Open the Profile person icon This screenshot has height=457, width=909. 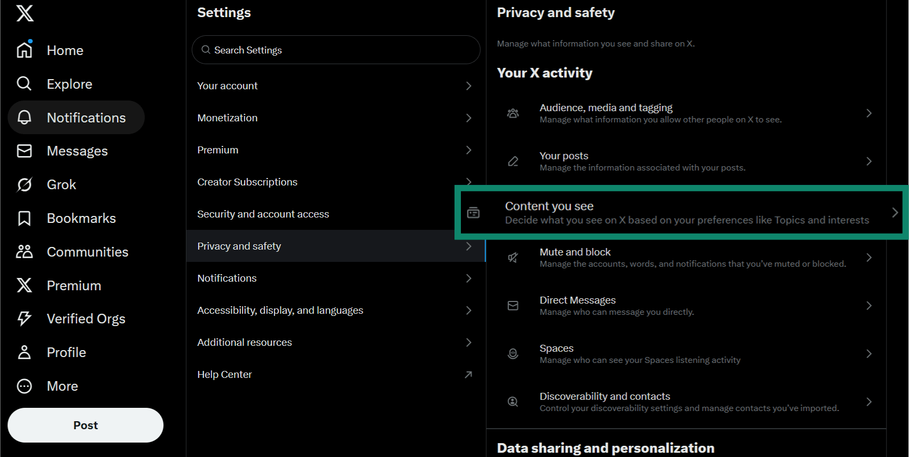click(24, 352)
